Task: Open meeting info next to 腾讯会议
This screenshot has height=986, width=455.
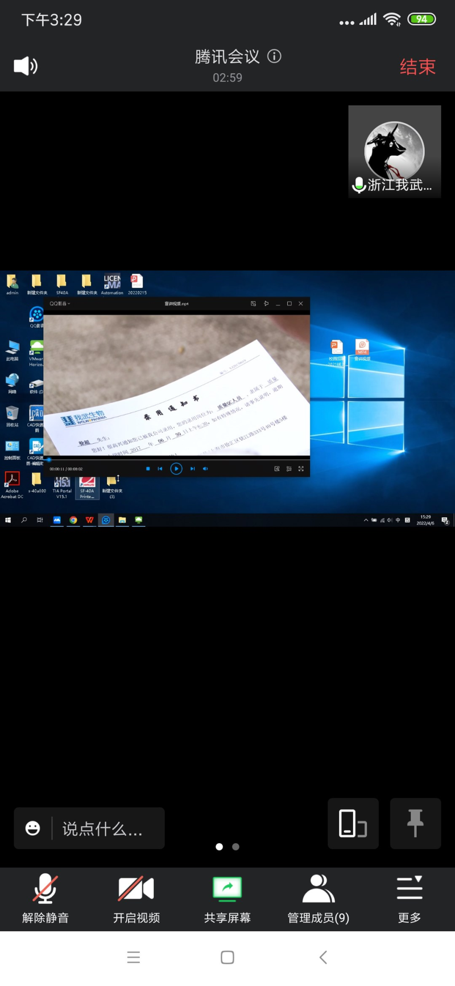Action: pyautogui.click(x=274, y=56)
